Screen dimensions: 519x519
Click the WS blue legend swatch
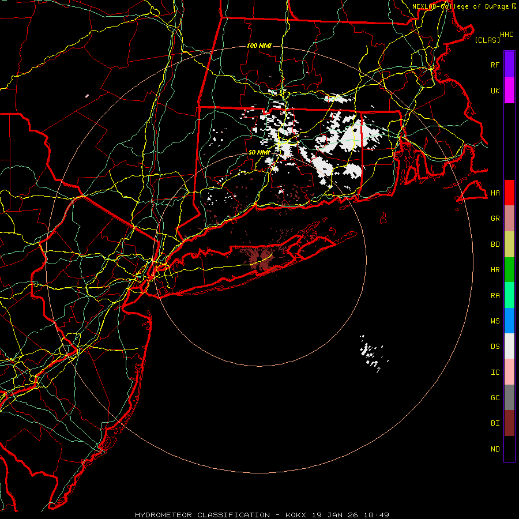[509, 321]
